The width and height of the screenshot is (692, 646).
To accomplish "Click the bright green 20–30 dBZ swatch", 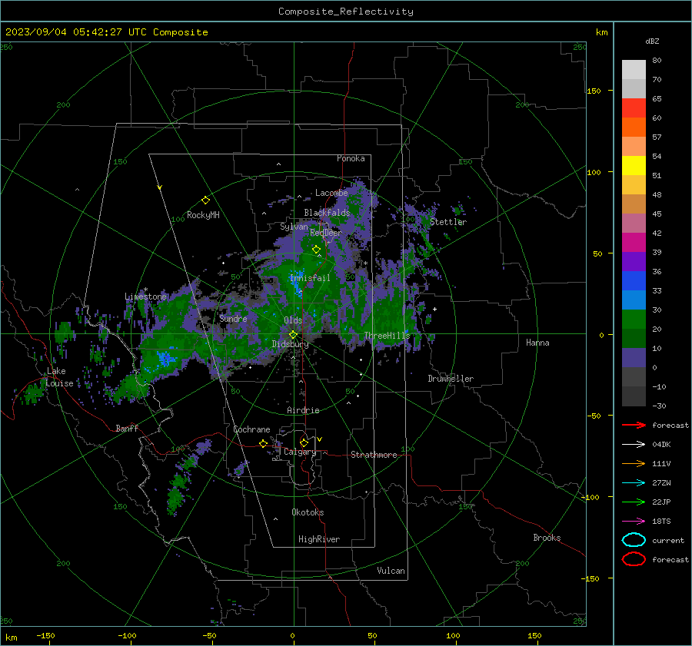I will (x=634, y=319).
